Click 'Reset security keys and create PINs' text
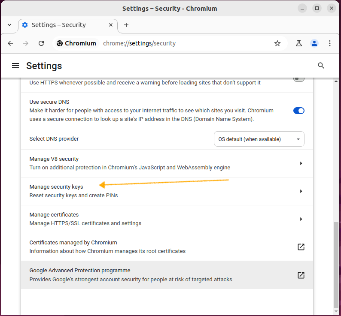Screen dimensions: 341x316 tap(73, 196)
